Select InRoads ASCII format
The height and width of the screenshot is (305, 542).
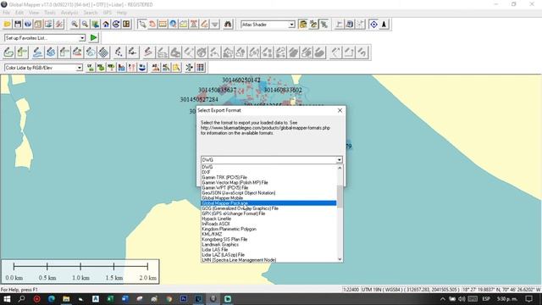[x=268, y=224]
